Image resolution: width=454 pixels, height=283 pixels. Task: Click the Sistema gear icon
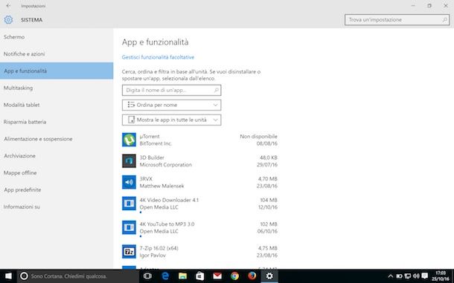click(x=8, y=19)
